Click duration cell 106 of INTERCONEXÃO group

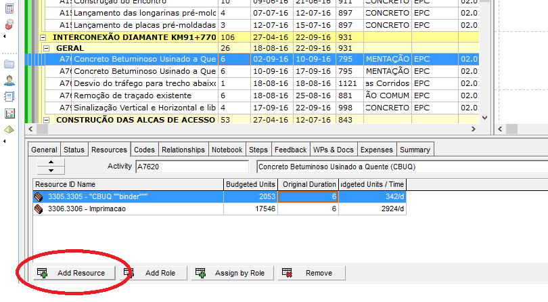[234, 37]
